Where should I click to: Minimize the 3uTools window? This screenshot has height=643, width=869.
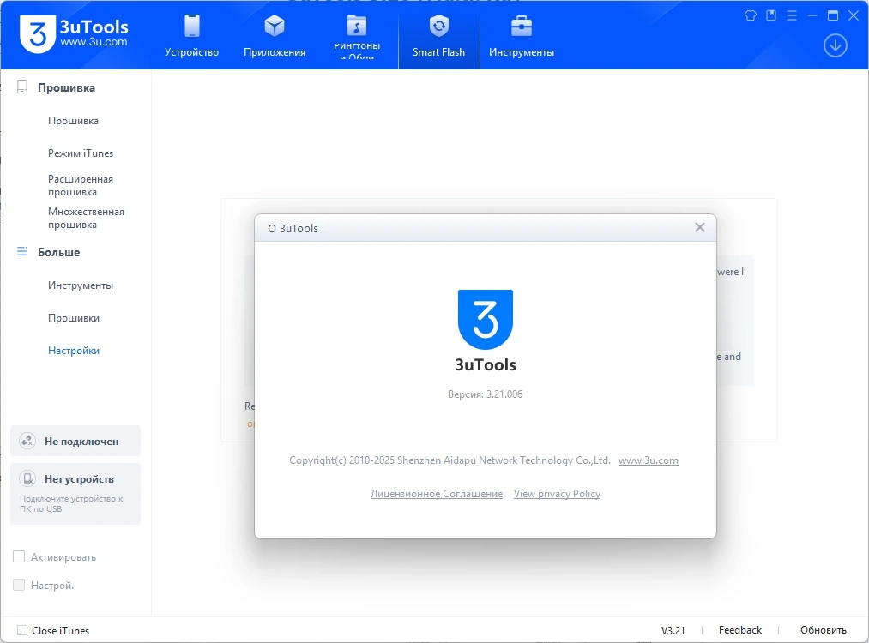pyautogui.click(x=812, y=15)
